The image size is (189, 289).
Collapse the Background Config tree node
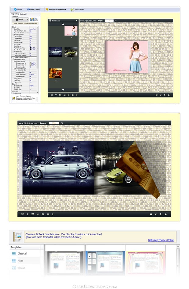13,59
